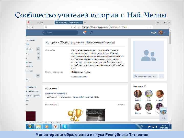Click the action center flag tray icon
The height and width of the screenshot is (138, 184).
149,127
